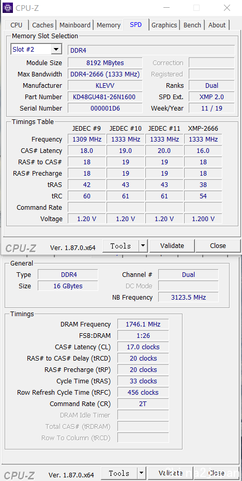Click the Max Bandwidth DDR4-2666 field

tap(105, 74)
